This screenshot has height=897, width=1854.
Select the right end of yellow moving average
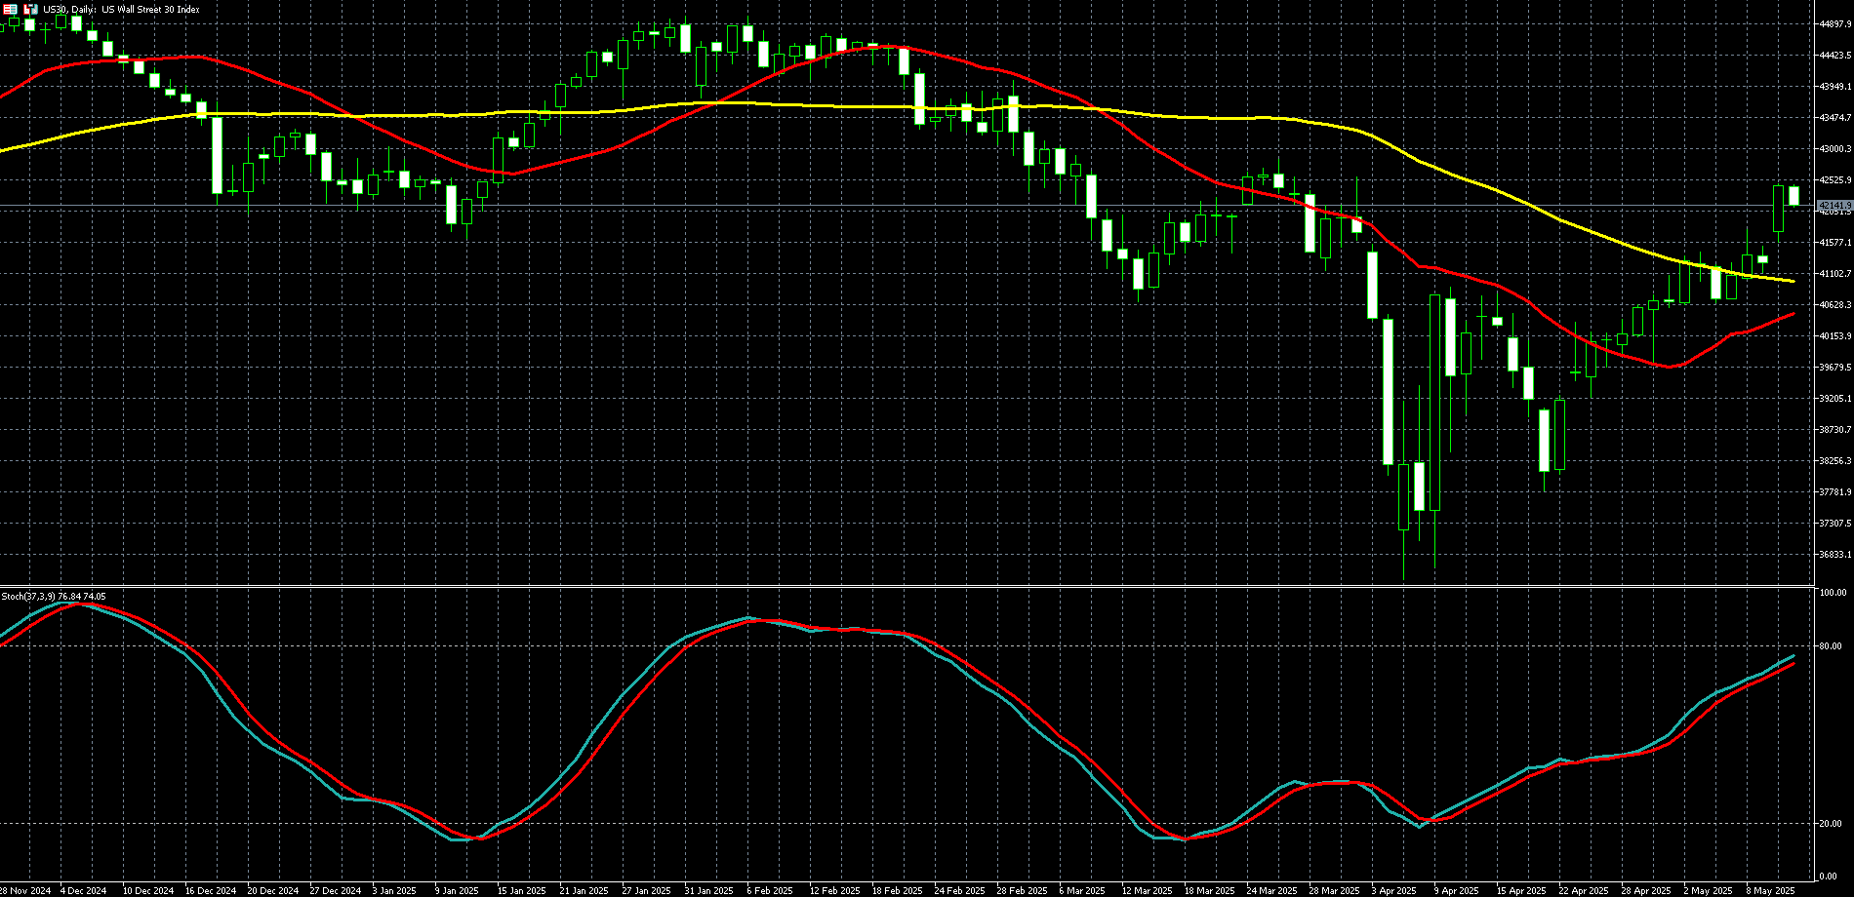1793,281
